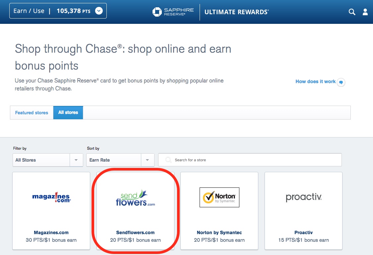Click the magazines.com logo
Viewport: 373px width, 255px height.
[51, 197]
